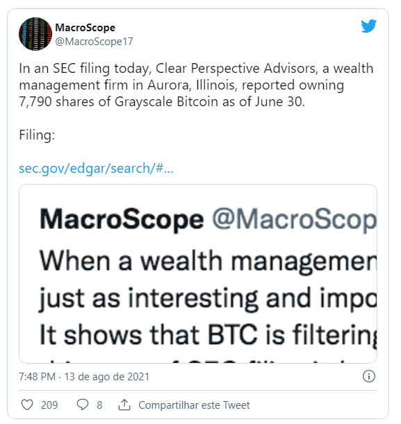Follow the sec.gov/edgar/search link

[96, 168]
